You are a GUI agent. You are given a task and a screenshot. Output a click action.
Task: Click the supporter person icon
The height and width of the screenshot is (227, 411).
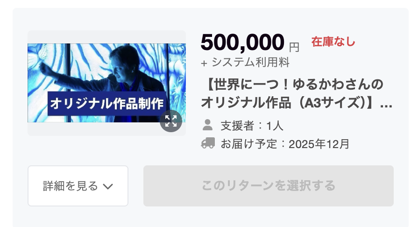[207, 125]
